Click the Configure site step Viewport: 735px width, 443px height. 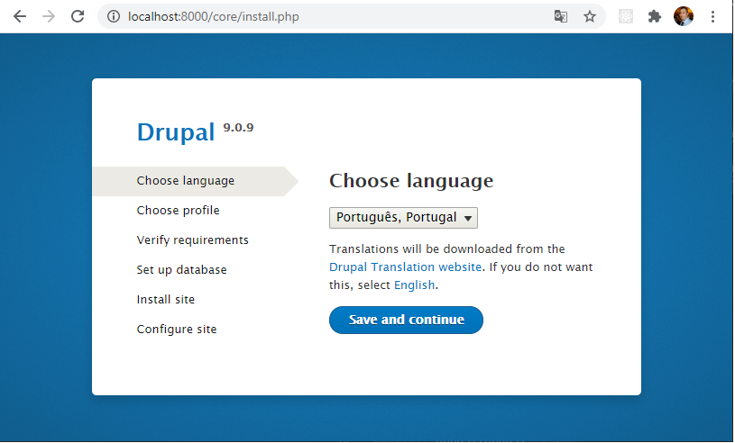point(177,330)
